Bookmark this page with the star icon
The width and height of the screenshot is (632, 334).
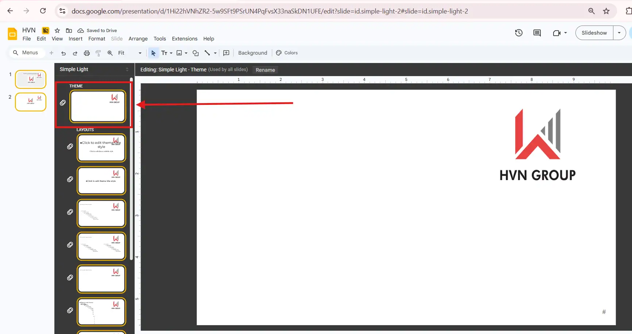click(606, 11)
